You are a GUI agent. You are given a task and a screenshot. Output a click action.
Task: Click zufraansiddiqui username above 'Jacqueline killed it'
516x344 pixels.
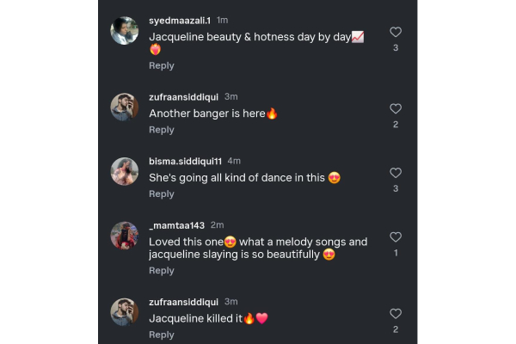click(184, 301)
